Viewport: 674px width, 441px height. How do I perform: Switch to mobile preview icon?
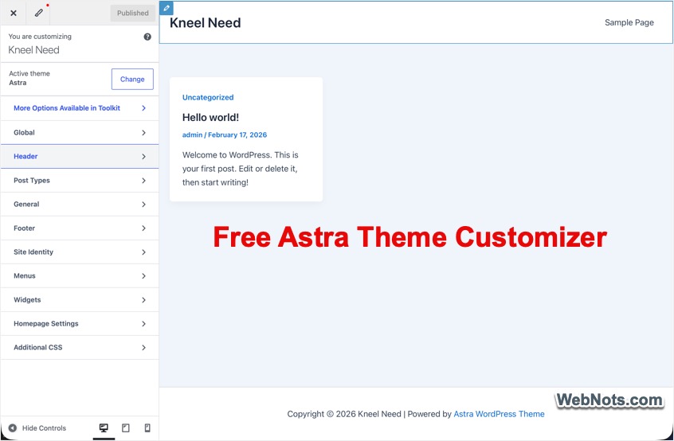tap(147, 428)
